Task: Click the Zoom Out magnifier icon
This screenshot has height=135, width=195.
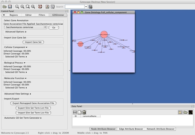Action: click(17, 7)
